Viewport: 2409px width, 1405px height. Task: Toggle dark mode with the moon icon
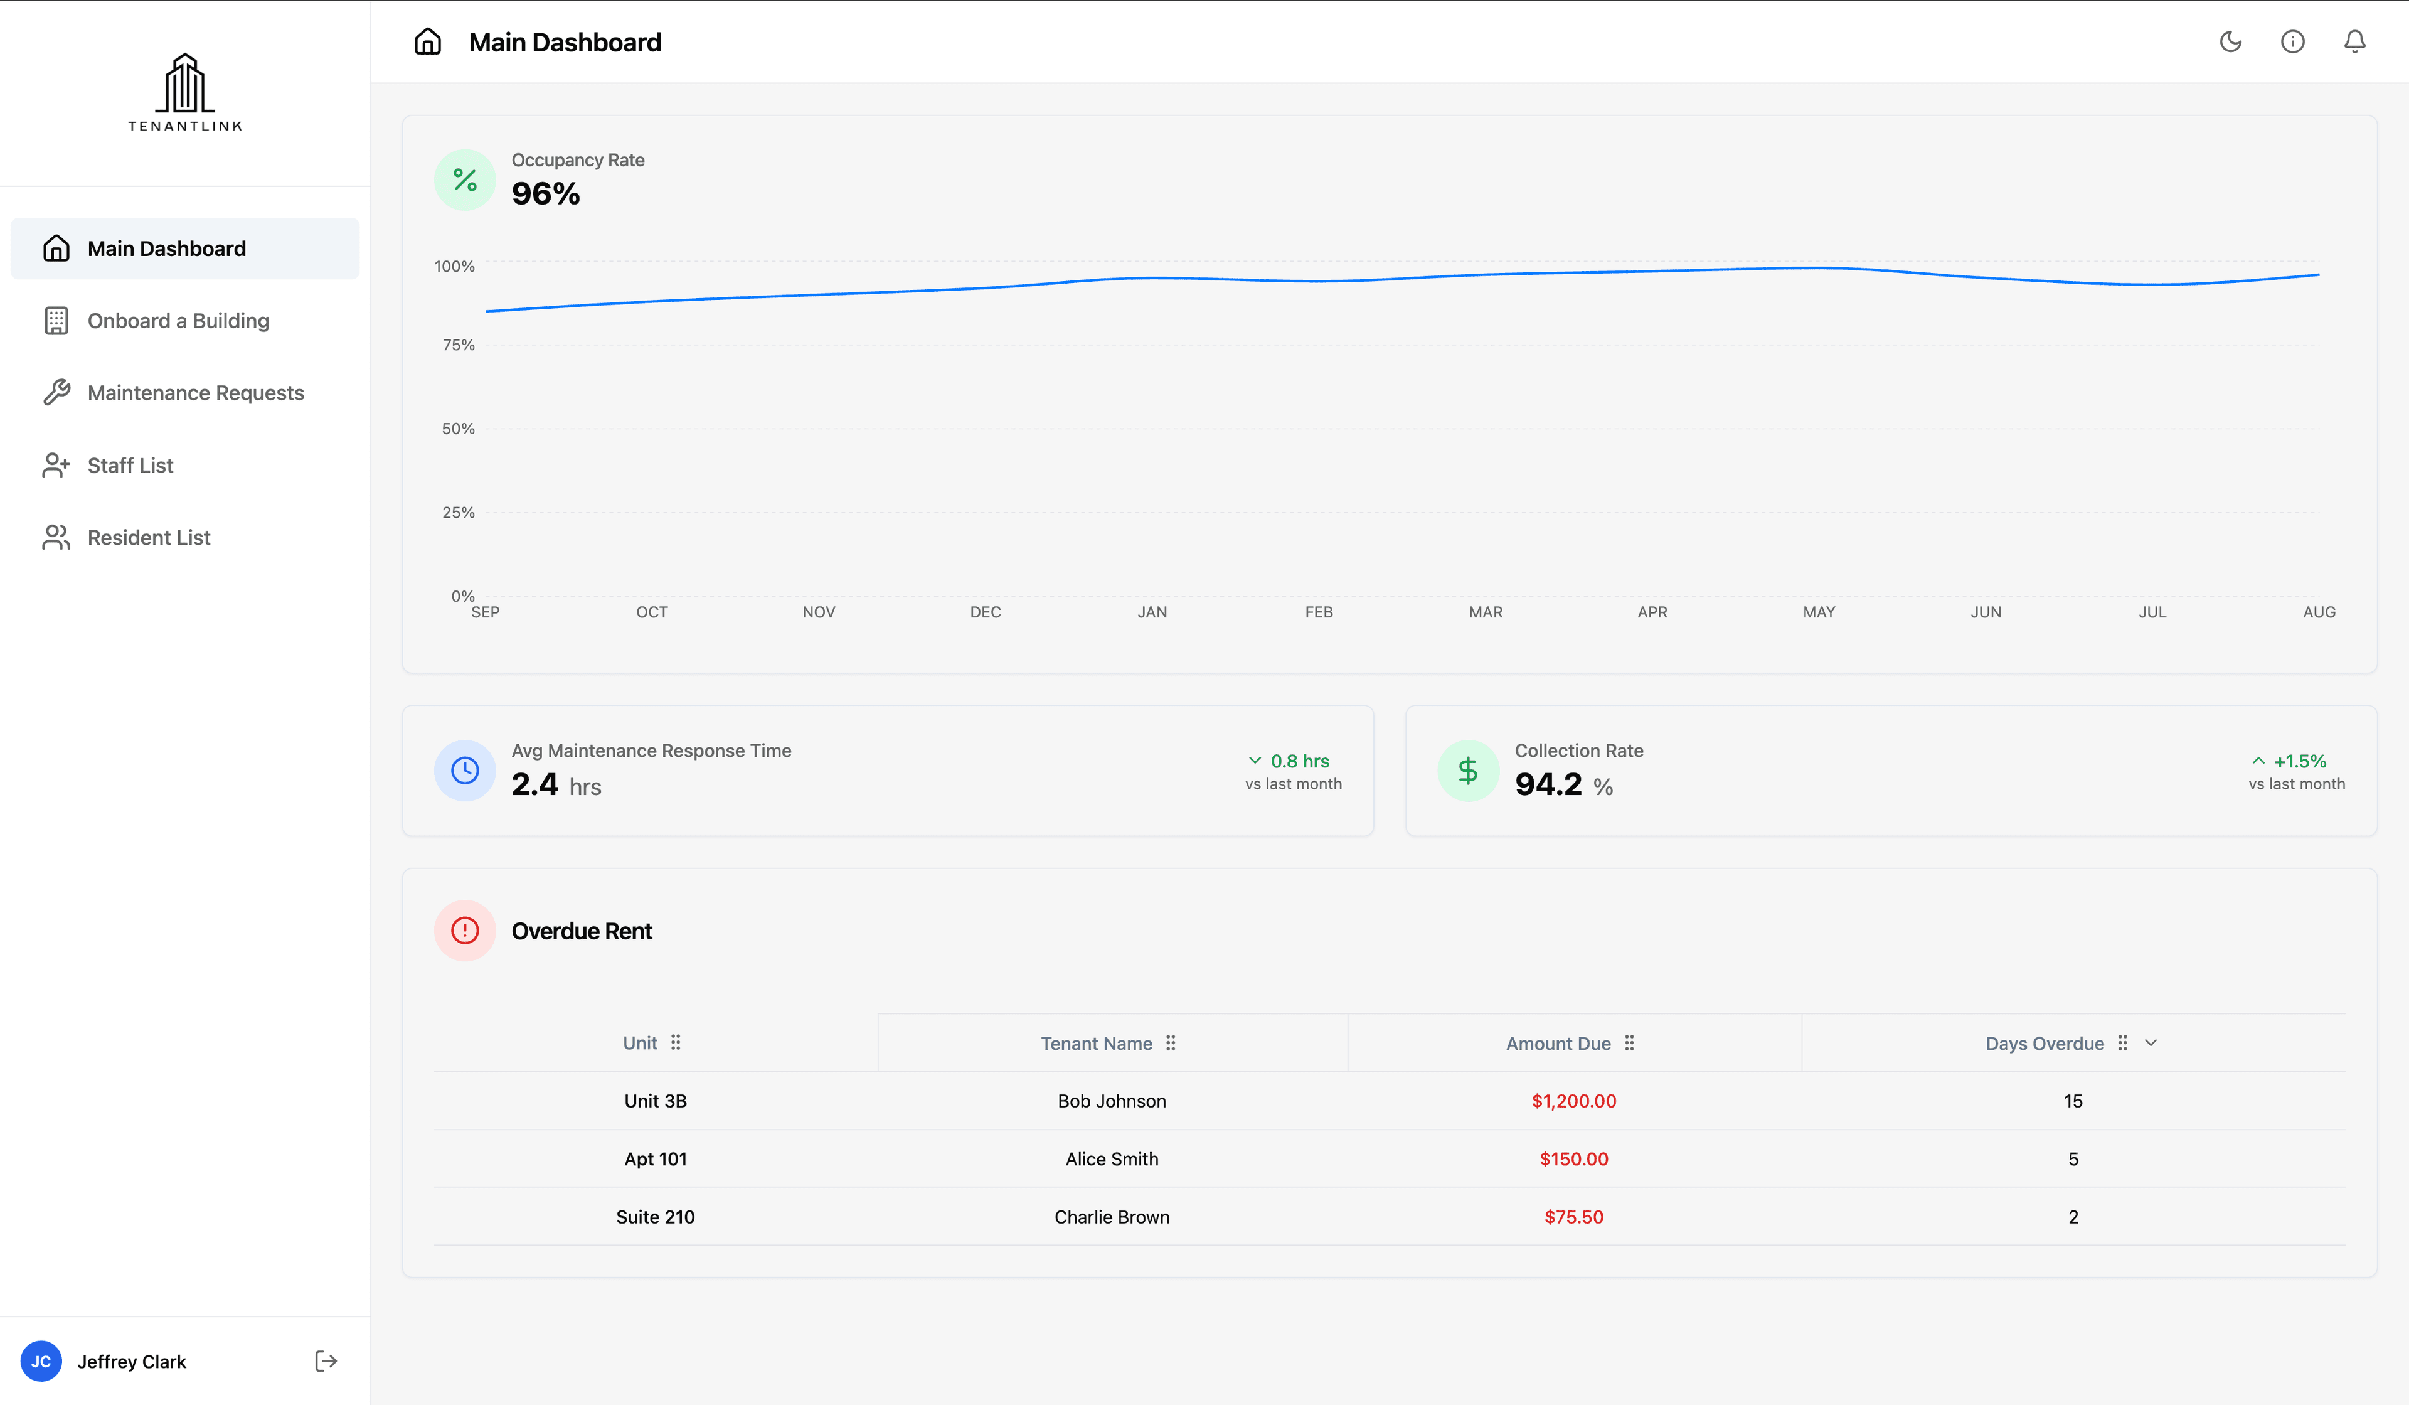tap(2230, 41)
